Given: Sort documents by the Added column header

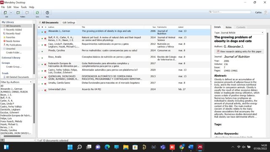Looking at the screenshot, I should click(x=181, y=27).
